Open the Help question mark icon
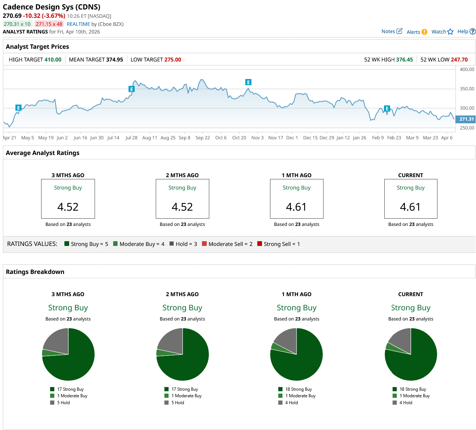This screenshot has height=430, width=476. coord(472,32)
